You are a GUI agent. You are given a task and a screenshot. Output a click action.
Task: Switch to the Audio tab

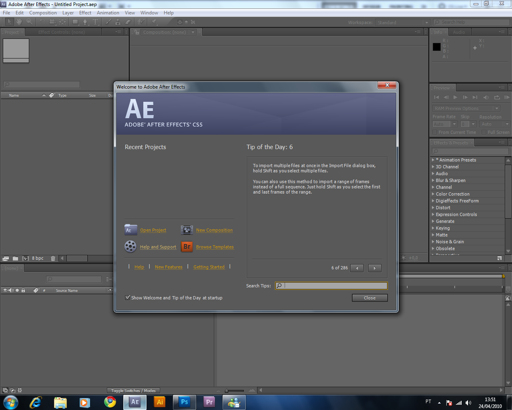click(x=459, y=31)
